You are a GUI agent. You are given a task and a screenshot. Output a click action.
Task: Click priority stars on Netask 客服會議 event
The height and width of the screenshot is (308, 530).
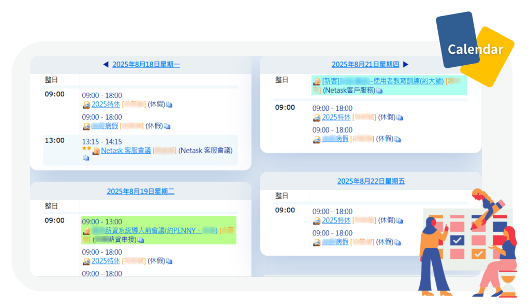pyautogui.click(x=86, y=148)
